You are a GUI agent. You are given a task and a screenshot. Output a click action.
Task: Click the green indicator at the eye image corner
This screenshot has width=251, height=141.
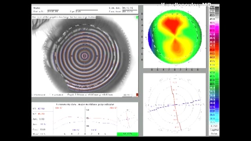point(137,17)
